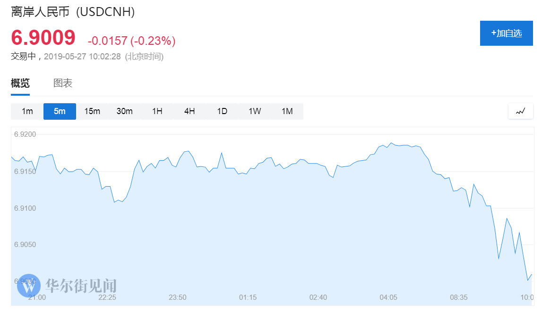This screenshot has width=542, height=313.
Task: Switch chart to 1H interval
Action: [157, 111]
